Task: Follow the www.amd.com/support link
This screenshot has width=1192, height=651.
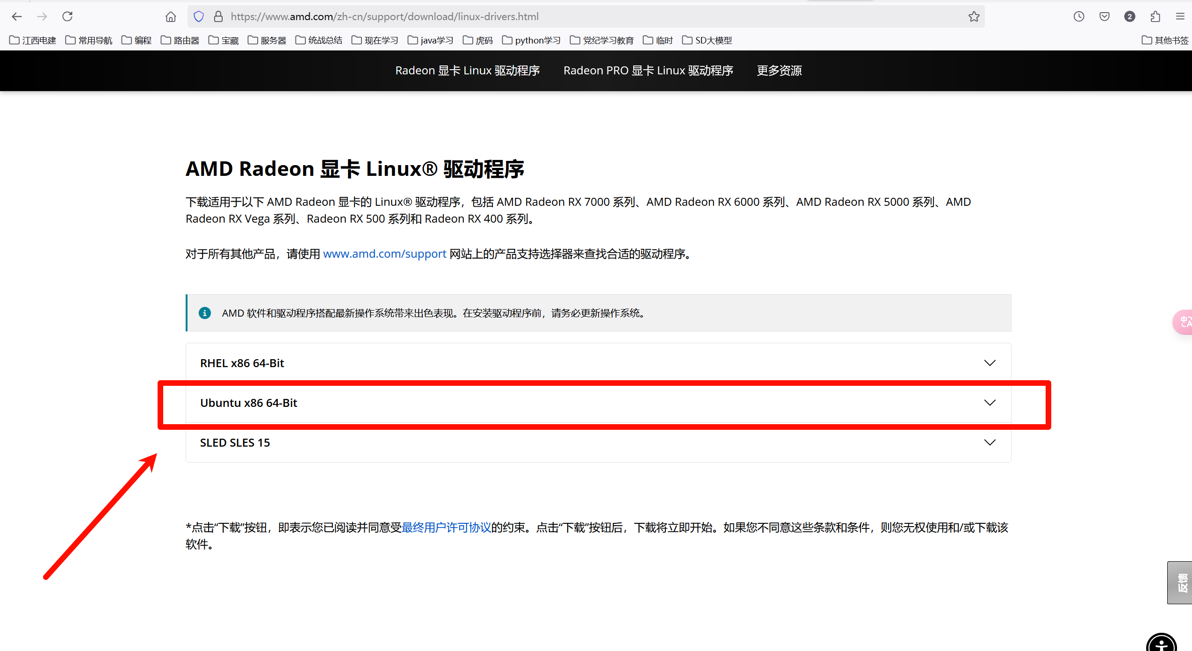Action: pyautogui.click(x=384, y=254)
